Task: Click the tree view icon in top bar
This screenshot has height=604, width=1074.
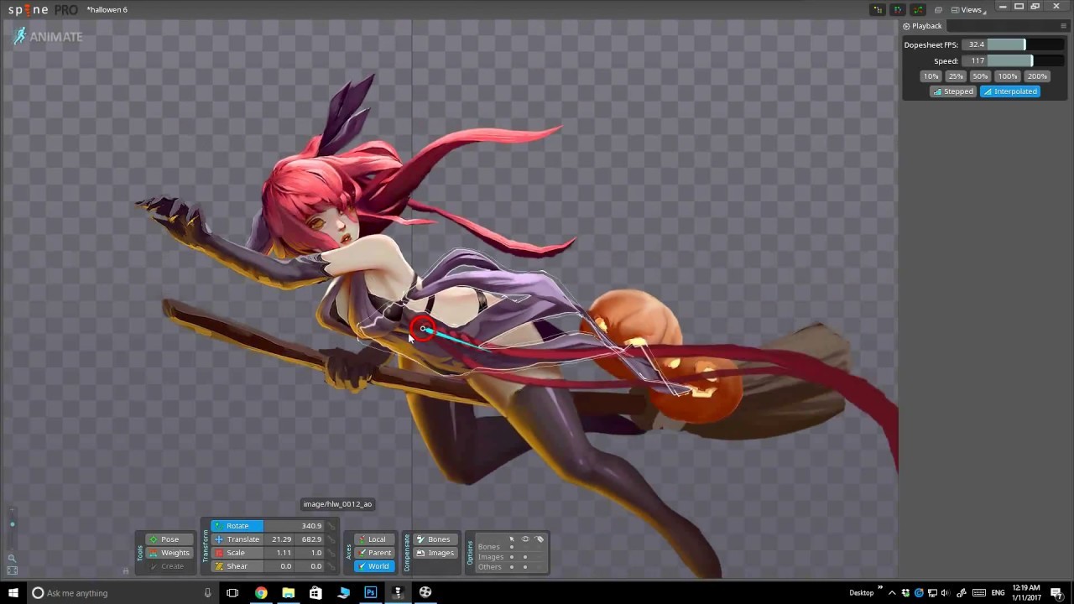Action: [x=878, y=9]
